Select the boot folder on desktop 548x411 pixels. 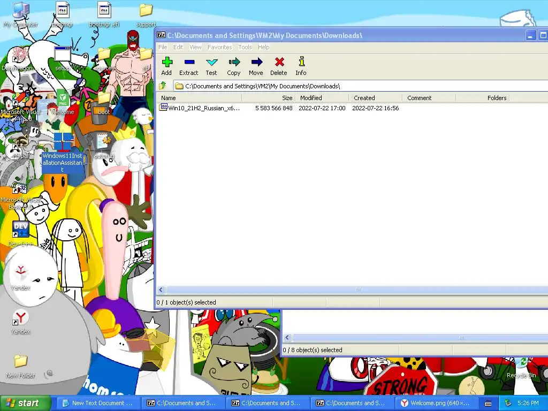click(104, 102)
